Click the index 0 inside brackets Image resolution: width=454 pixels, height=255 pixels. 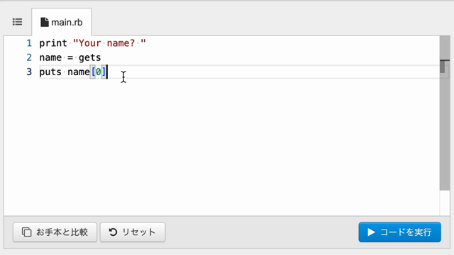click(x=99, y=72)
